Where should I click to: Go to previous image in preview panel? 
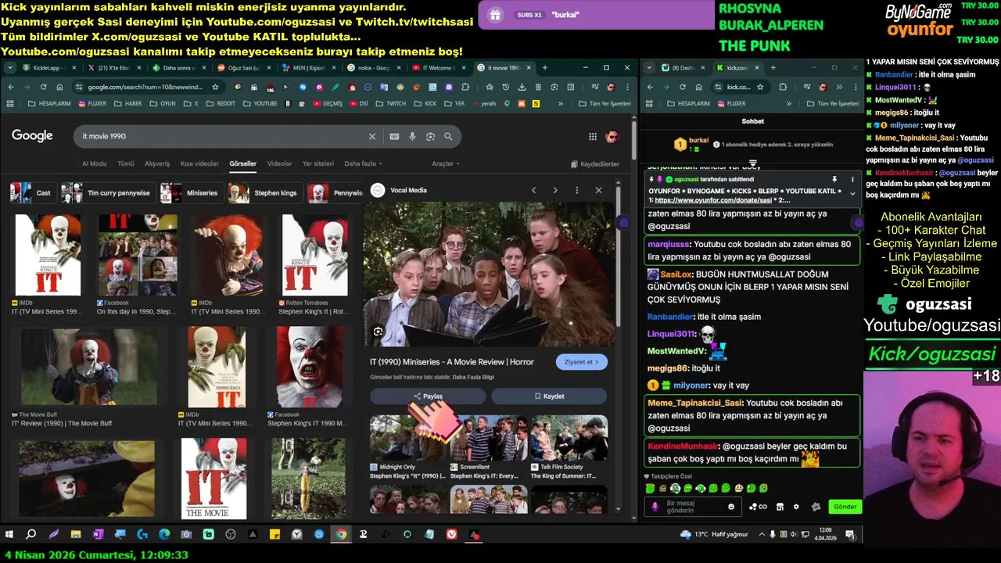pyautogui.click(x=534, y=190)
